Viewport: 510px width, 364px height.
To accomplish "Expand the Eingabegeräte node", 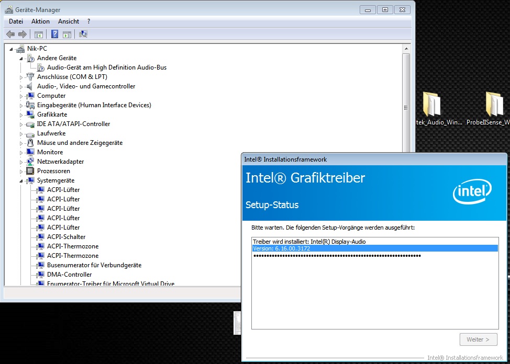I will click(21, 106).
